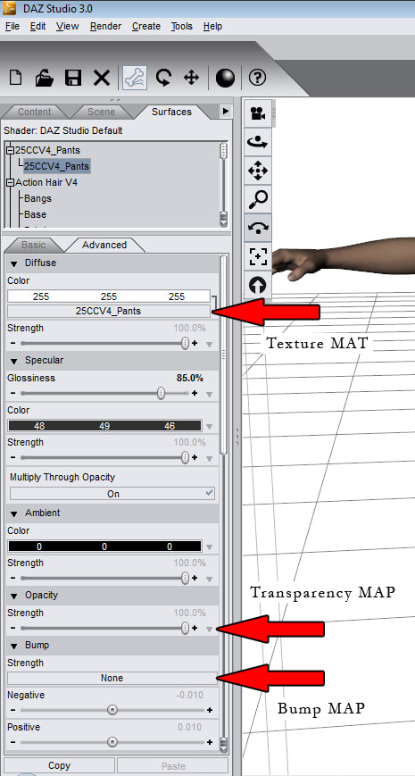Screen dimensions: 415x776
Task: Click the Diffuse Color 255 swatch
Action: (108, 296)
